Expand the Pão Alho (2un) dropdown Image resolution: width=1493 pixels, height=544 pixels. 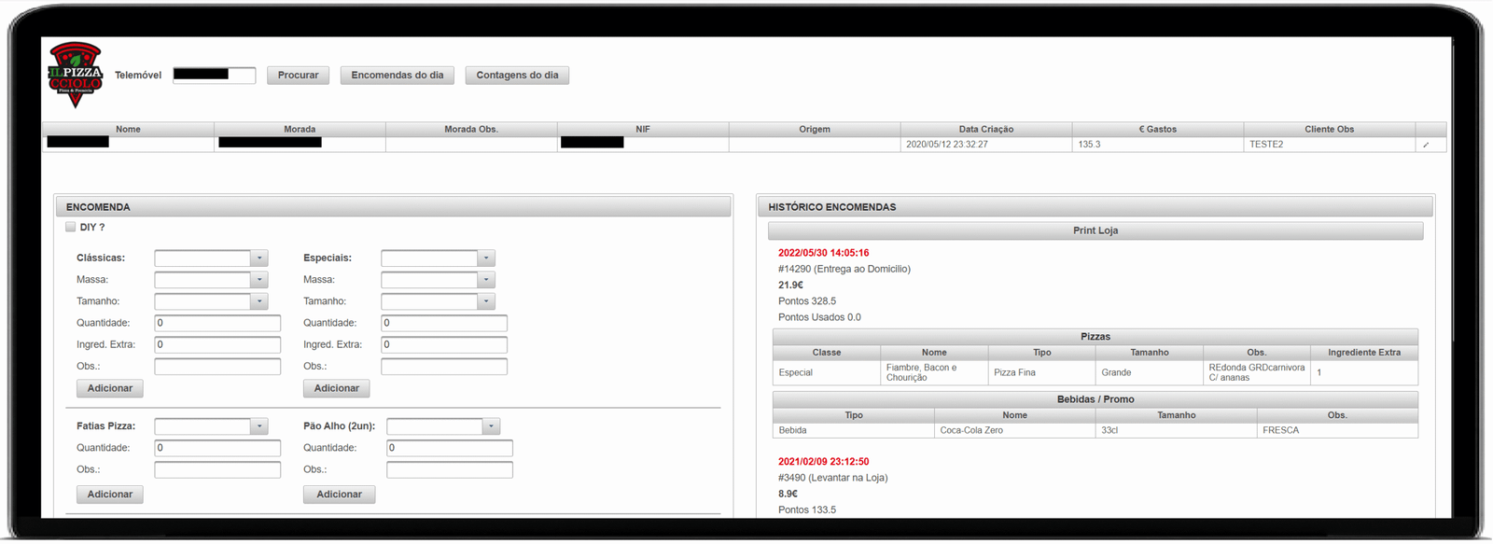click(443, 426)
